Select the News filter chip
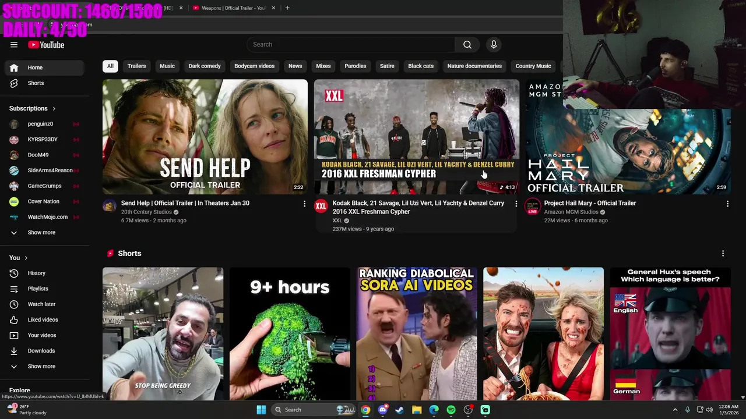The image size is (746, 419). click(x=295, y=66)
